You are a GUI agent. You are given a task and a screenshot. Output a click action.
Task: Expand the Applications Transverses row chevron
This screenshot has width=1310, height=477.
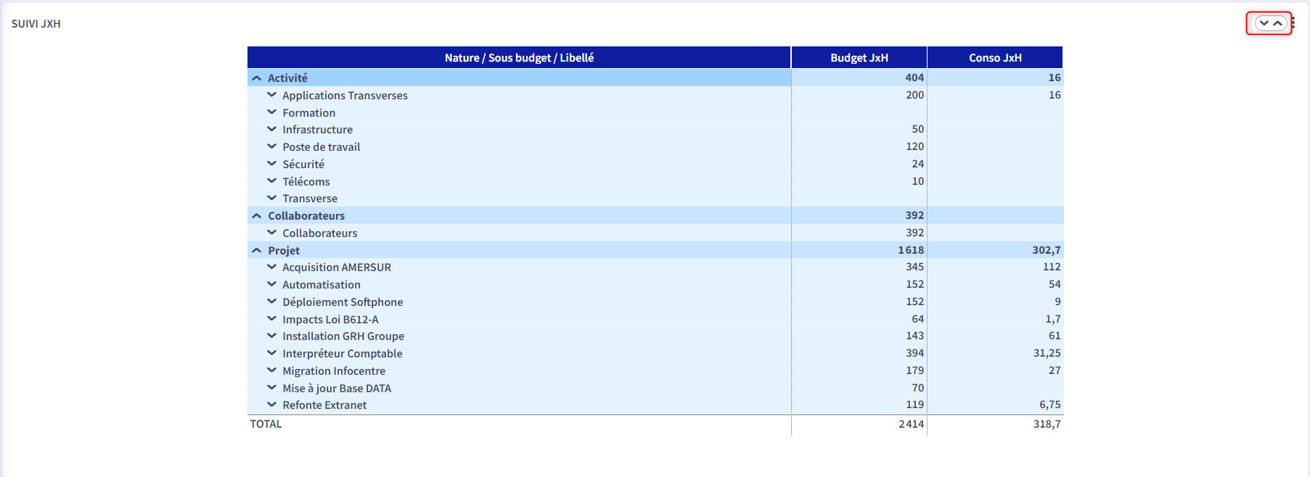point(271,95)
